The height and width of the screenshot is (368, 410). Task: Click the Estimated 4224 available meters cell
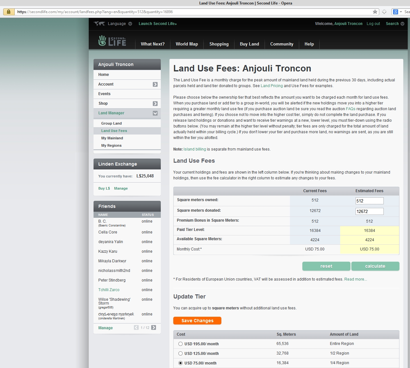point(370,240)
